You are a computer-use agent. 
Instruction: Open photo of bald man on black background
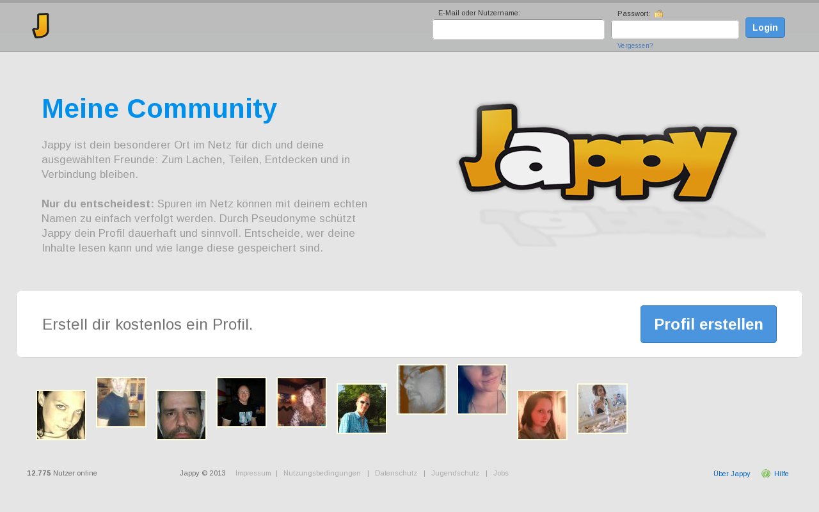coord(241,402)
